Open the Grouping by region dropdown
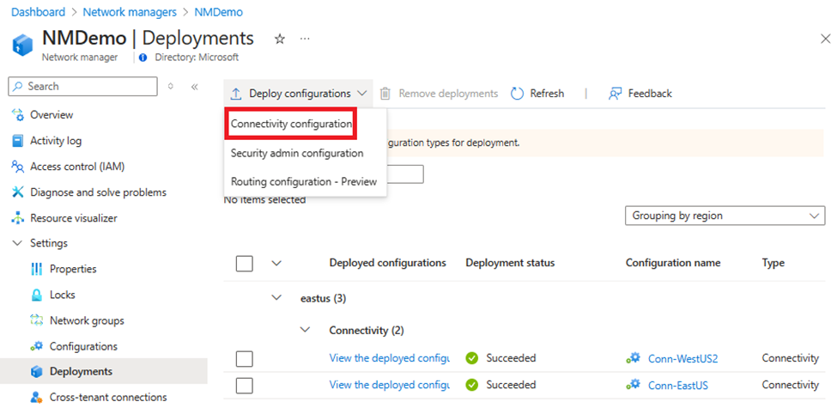Viewport: 837px width, 408px height. (x=725, y=216)
